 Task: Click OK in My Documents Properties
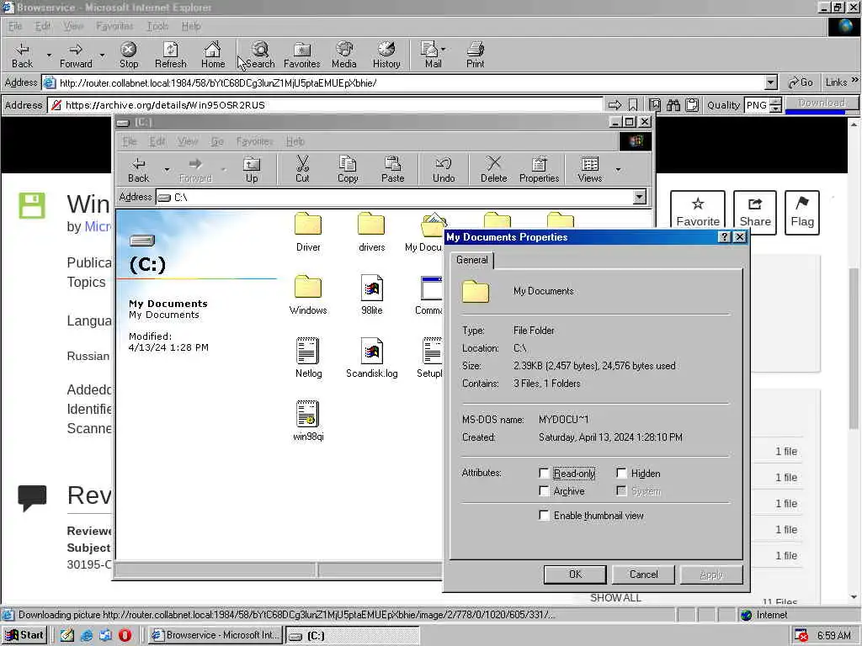[575, 574]
